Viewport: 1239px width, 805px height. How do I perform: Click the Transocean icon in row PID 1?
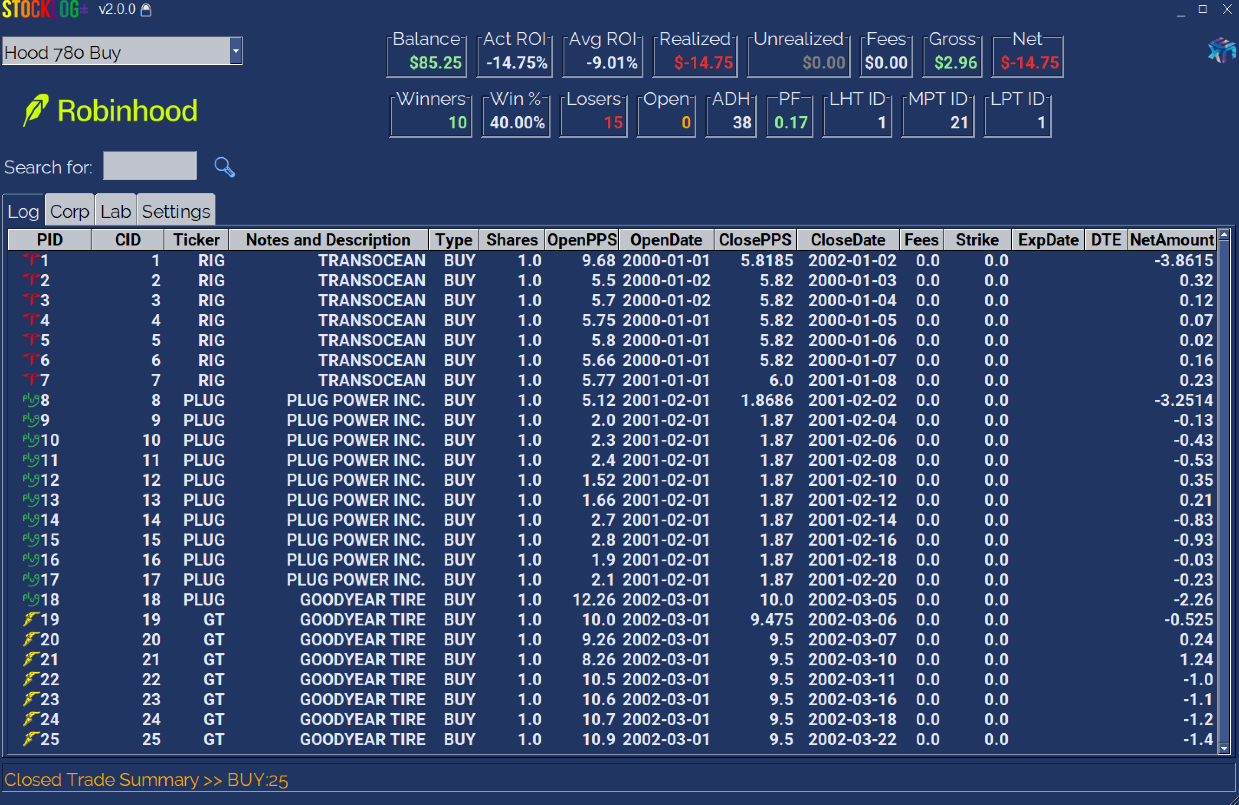click(31, 260)
